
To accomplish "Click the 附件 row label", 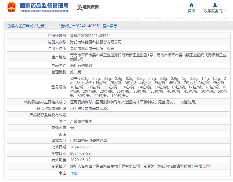I will pyautogui.click(x=62, y=121).
